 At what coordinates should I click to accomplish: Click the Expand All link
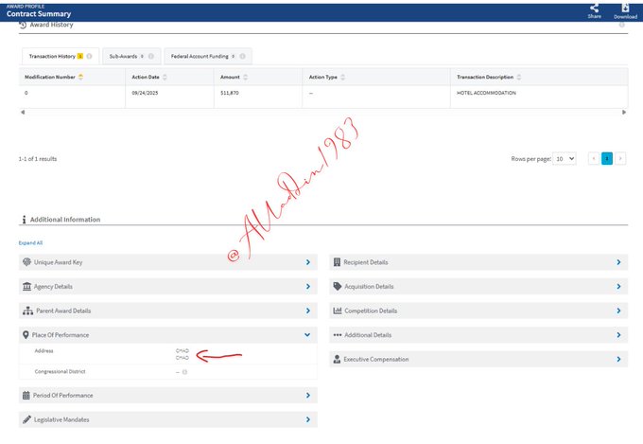click(x=30, y=242)
